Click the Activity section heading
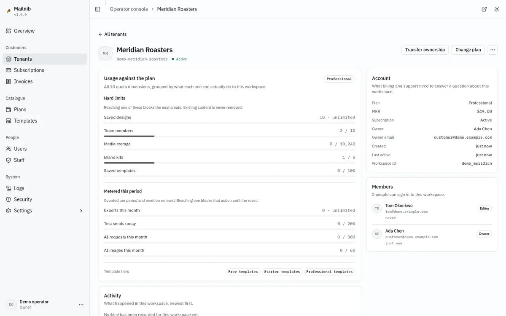Viewport: 506px width, 316px height. click(113, 296)
